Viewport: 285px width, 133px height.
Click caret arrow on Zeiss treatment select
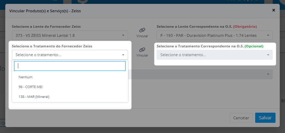tap(123, 55)
